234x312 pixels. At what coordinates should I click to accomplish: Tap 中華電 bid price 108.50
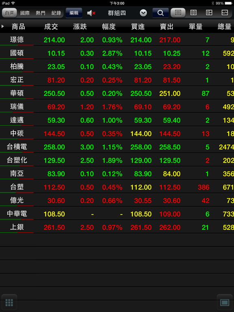141,214
